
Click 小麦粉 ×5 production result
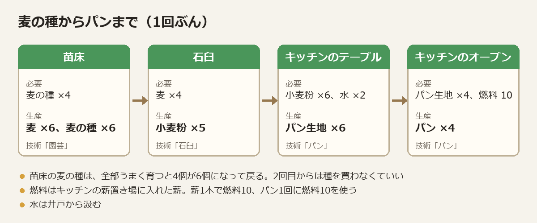tap(181, 128)
